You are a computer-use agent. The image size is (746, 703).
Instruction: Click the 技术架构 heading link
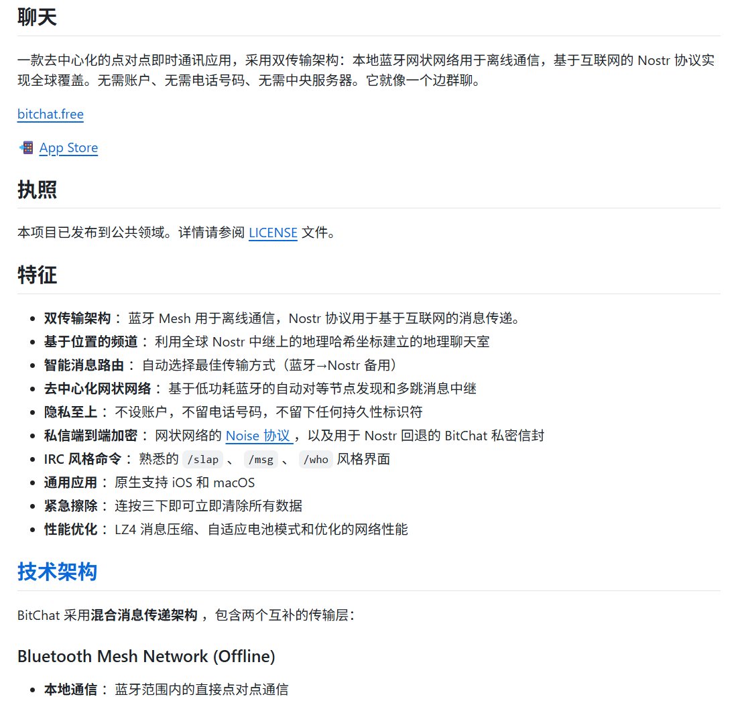[x=57, y=571]
